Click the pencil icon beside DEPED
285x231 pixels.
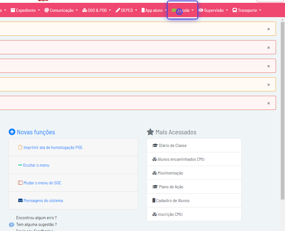coord(118,10)
